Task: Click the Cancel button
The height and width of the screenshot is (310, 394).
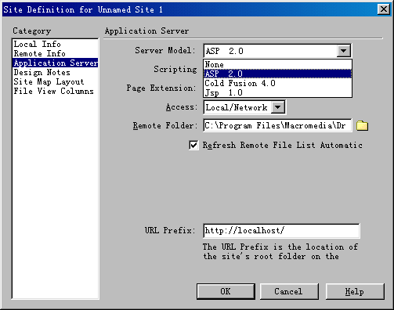Action: point(289,291)
